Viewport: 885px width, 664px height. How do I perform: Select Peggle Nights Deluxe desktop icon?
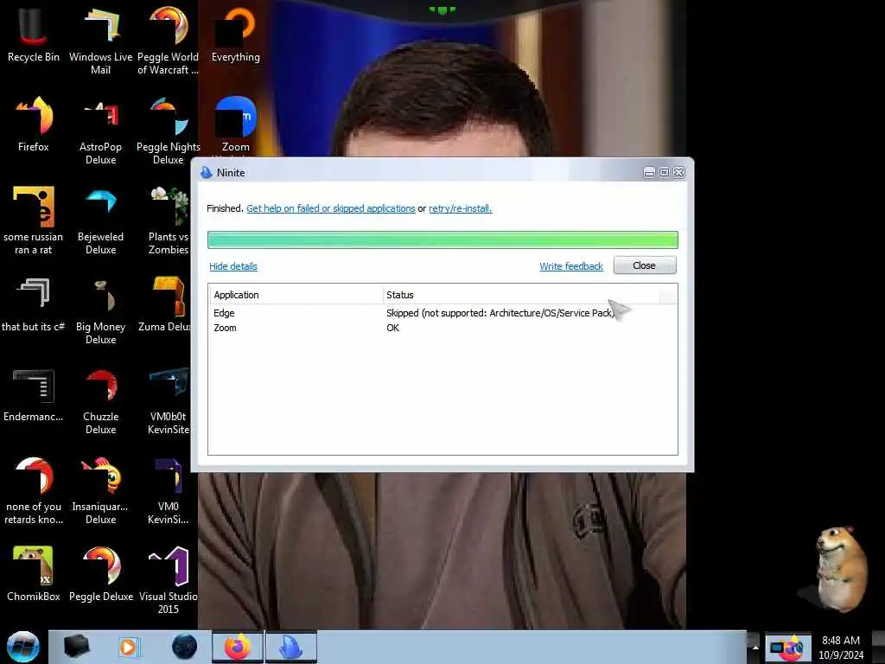169,130
